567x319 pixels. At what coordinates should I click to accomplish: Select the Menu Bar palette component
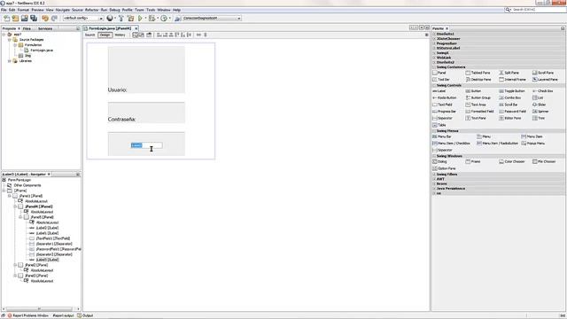point(442,136)
